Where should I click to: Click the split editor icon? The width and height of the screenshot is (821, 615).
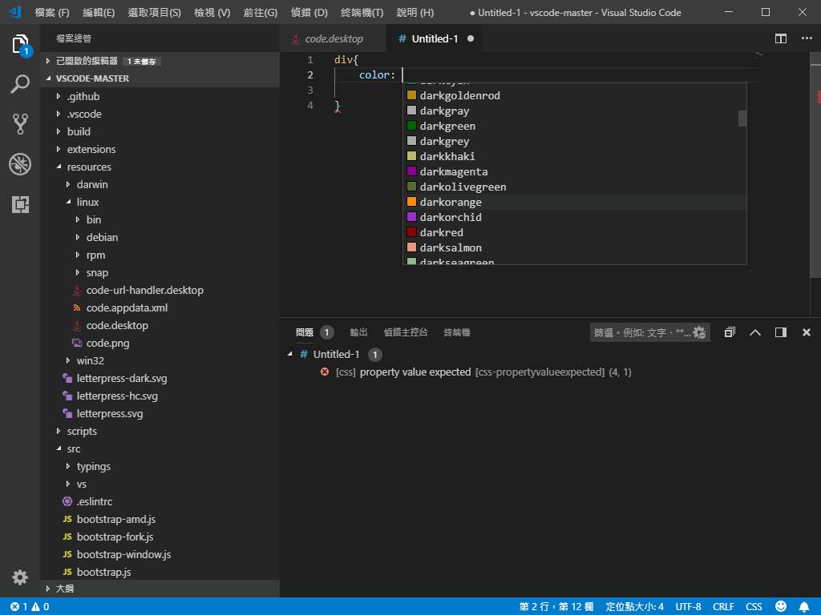point(780,38)
